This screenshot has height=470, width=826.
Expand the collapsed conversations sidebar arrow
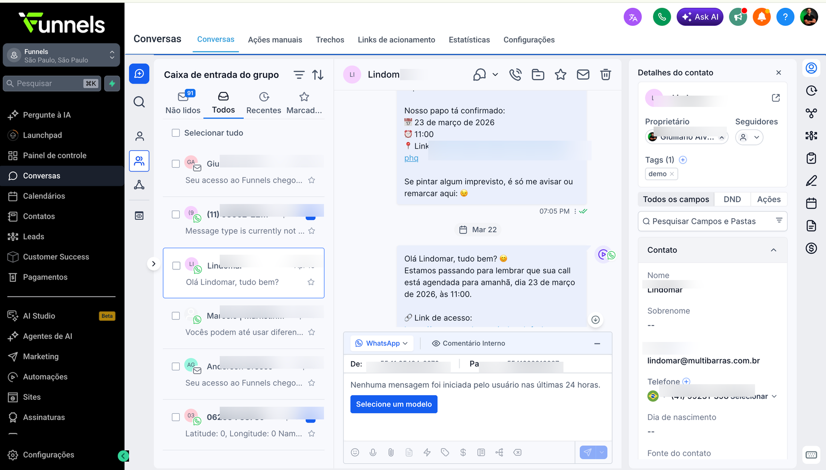(x=153, y=264)
